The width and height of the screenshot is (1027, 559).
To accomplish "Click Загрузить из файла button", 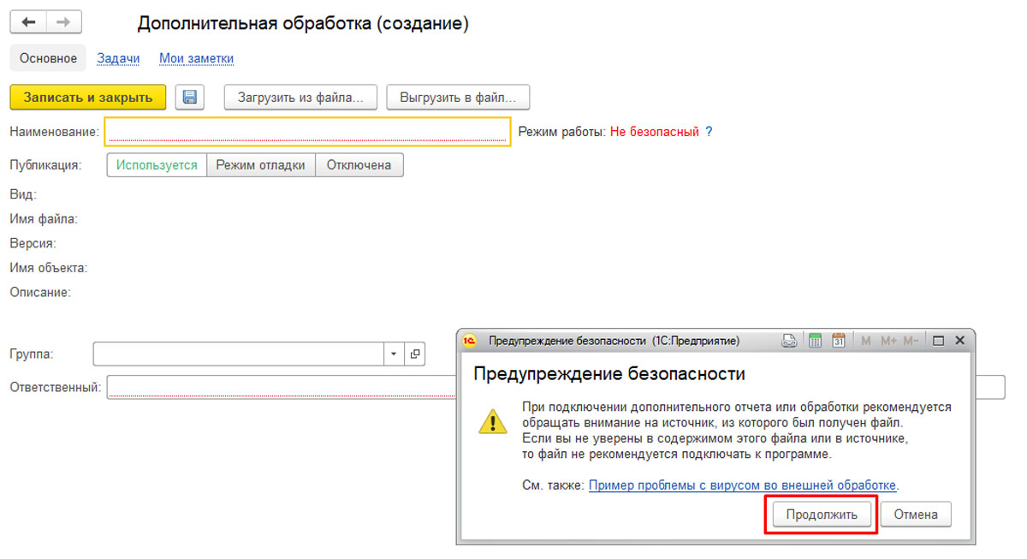I will point(300,98).
